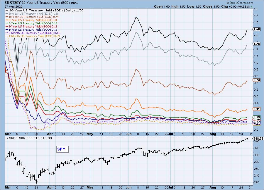Click the Jun label on the SPY panel date axis
The width and height of the screenshot is (264, 190).
(129, 187)
